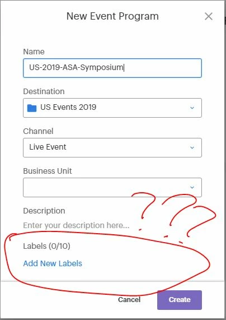Focus the 'Enter your description here' text area
Screen dimensions: 226x320
tap(76, 225)
